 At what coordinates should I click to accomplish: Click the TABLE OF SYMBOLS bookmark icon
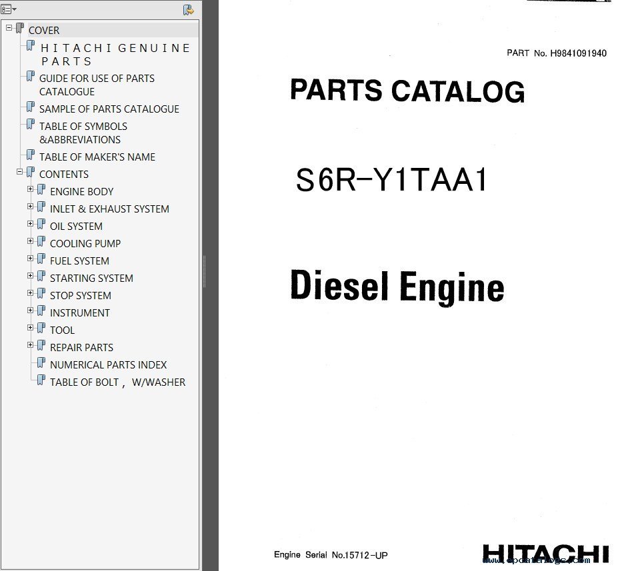(x=31, y=124)
